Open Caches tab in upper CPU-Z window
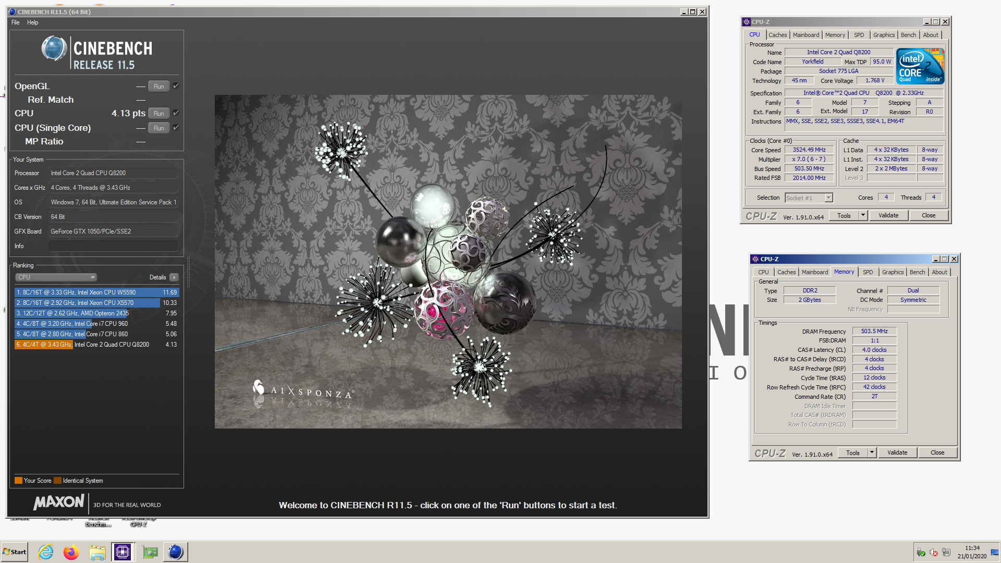This screenshot has width=1001, height=563. [777, 35]
